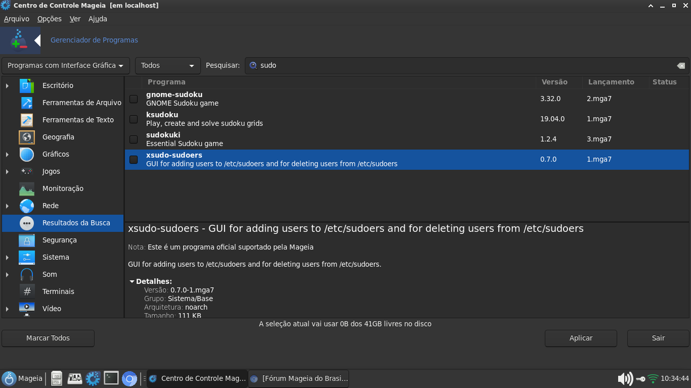This screenshot has width=691, height=388.
Task: Click the Aplicar button
Action: (581, 338)
